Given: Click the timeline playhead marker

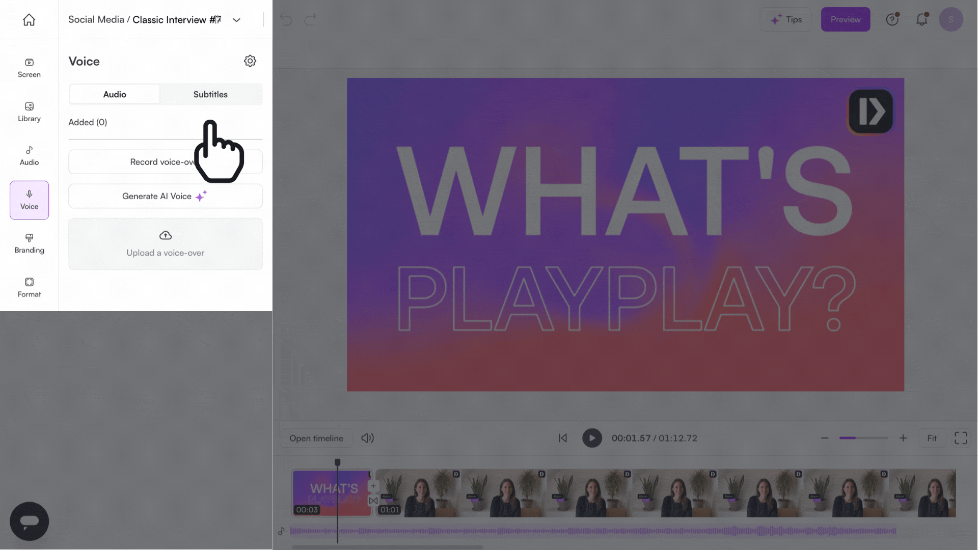Looking at the screenshot, I should pyautogui.click(x=337, y=462).
